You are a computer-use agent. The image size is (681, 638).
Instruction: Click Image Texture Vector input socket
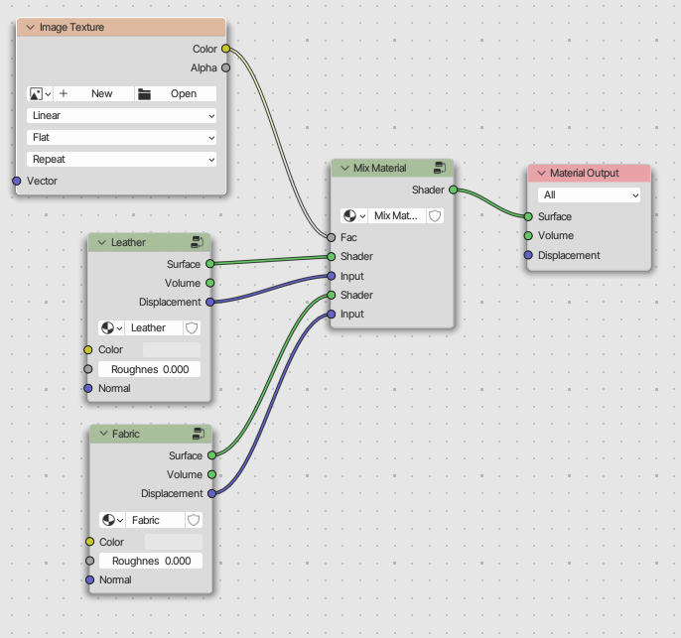click(x=17, y=181)
